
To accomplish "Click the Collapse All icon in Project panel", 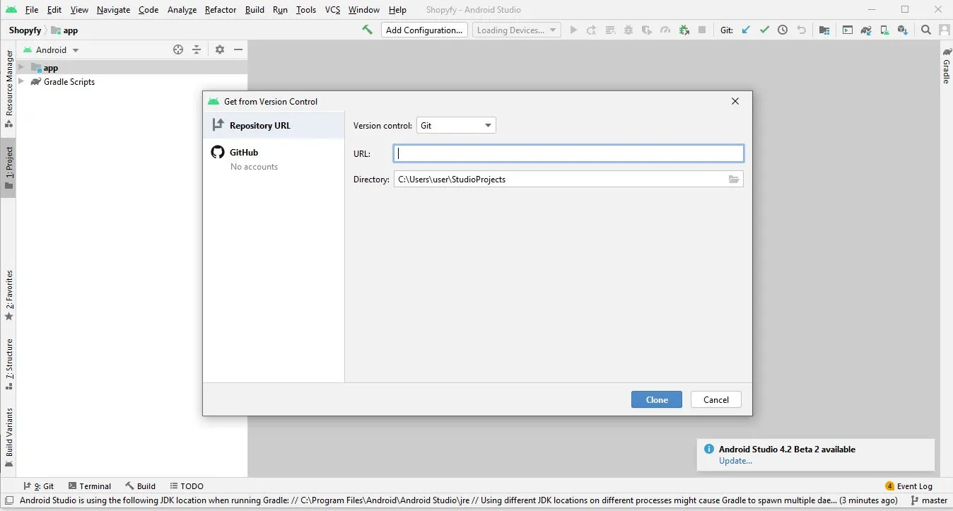I will pyautogui.click(x=197, y=49).
